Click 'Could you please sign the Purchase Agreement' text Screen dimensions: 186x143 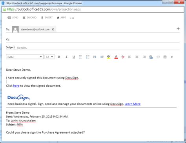pos(46,132)
